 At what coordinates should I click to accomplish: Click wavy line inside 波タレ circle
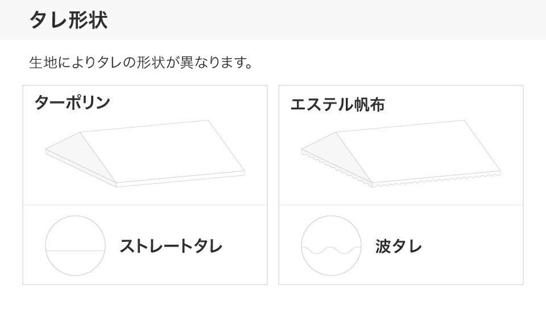click(331, 250)
